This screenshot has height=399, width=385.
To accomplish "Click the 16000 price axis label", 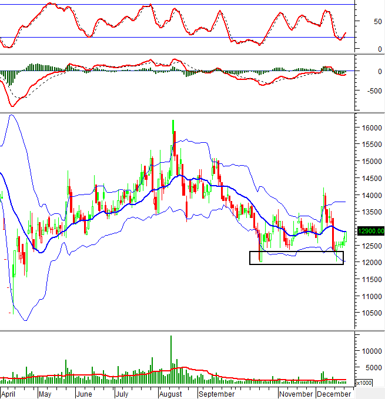I will [370, 128].
